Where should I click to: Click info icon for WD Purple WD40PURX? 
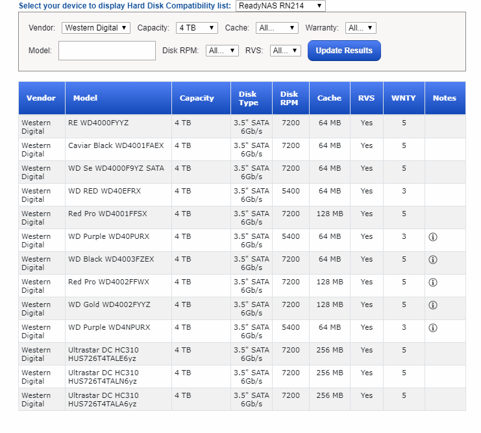433,237
